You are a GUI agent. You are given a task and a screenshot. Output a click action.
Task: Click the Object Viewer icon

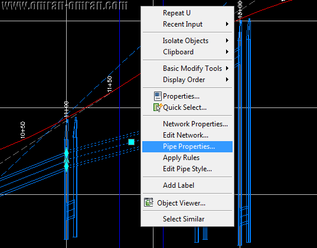[149, 203]
